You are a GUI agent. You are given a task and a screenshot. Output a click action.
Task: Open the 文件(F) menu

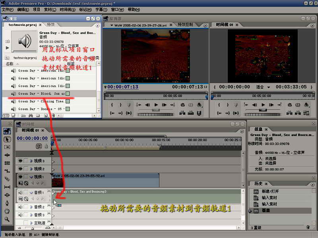8,10
